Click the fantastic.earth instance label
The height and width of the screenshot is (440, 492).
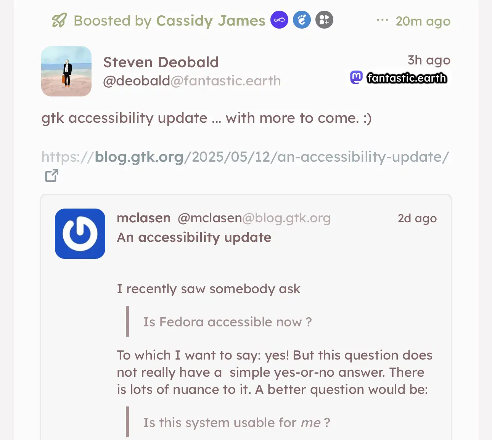(x=407, y=78)
